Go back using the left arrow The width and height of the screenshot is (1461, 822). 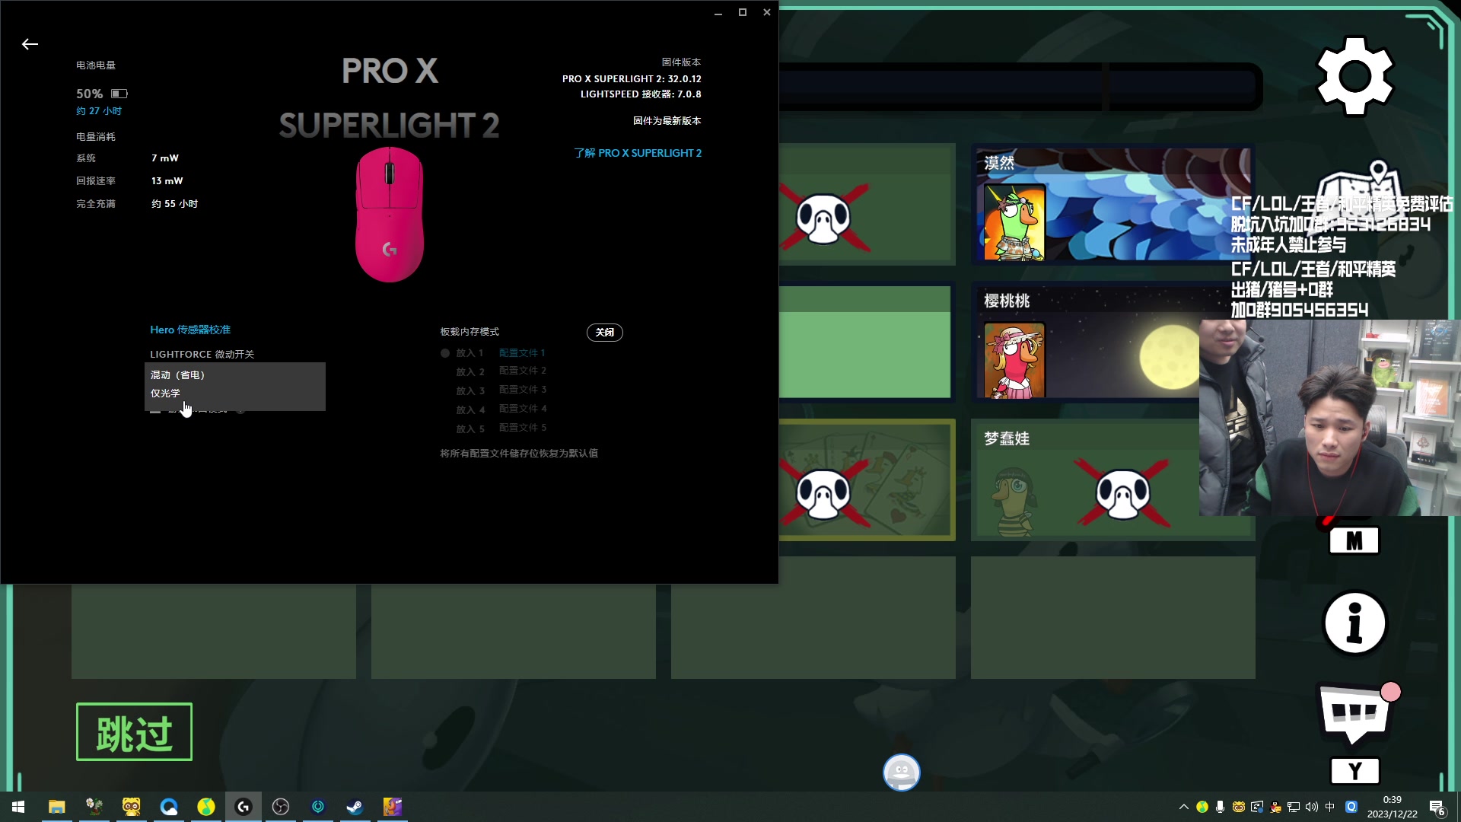coord(30,44)
